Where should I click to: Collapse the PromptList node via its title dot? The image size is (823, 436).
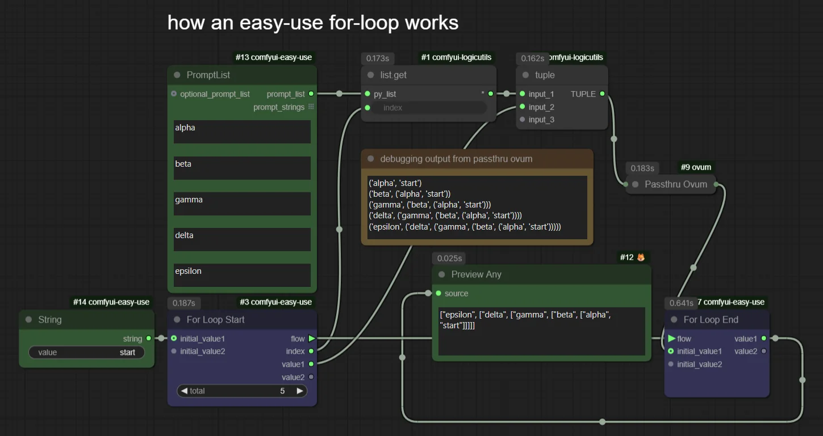click(x=177, y=75)
